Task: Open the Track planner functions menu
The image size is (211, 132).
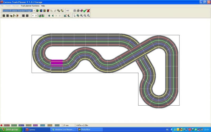Action: point(30,6)
